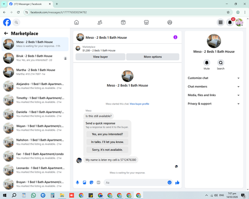Open the Facebook logo home link
249x199 pixels.
(x=7, y=22)
